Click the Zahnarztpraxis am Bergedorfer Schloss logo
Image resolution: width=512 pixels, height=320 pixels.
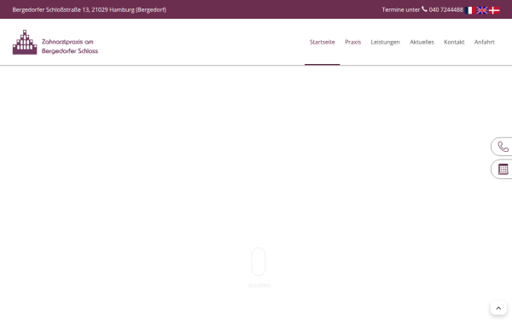coord(55,42)
